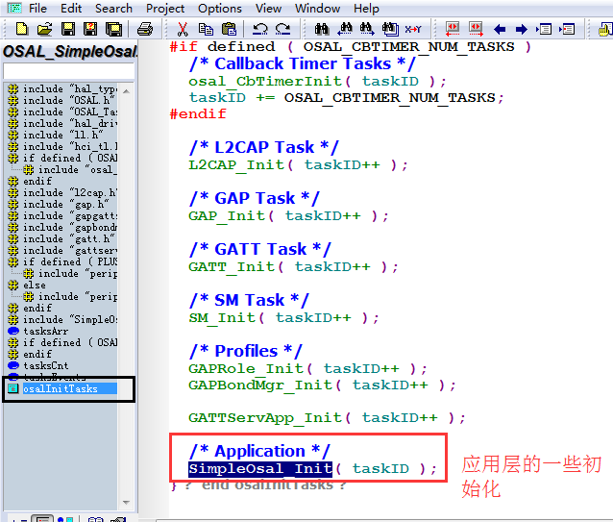
Task: Open the Search menu
Action: tap(113, 9)
